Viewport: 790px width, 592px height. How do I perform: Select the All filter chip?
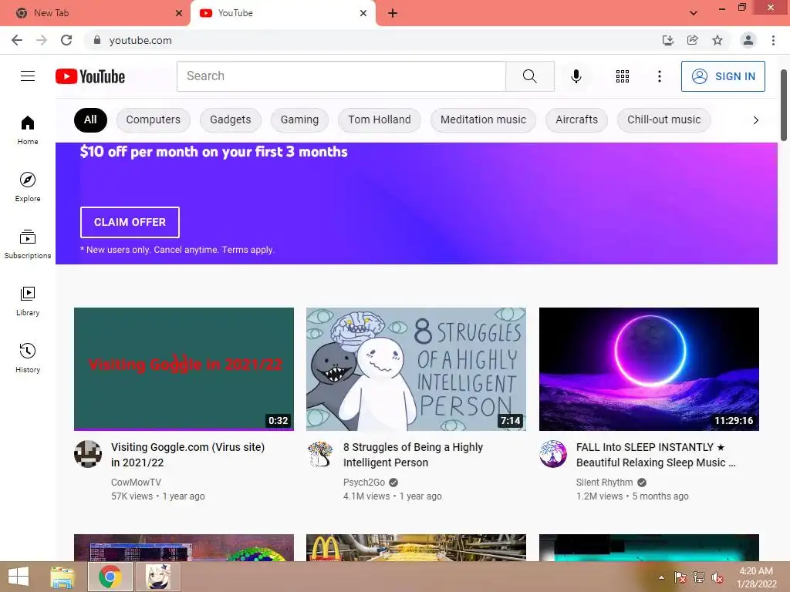pyautogui.click(x=90, y=119)
